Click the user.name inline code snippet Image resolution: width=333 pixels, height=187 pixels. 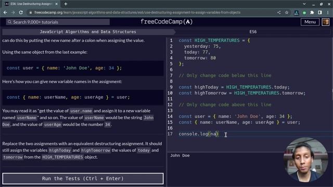click(81, 111)
